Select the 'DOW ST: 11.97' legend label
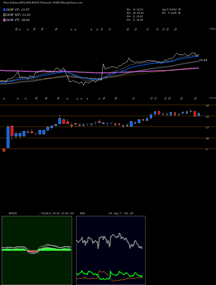Image resolution: width=216 pixels, height=285 pixels. 18,9
